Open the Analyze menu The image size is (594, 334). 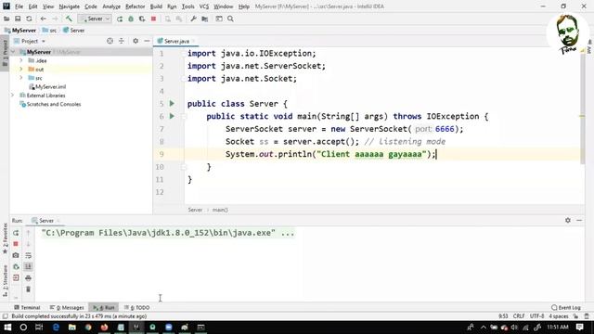[111, 6]
